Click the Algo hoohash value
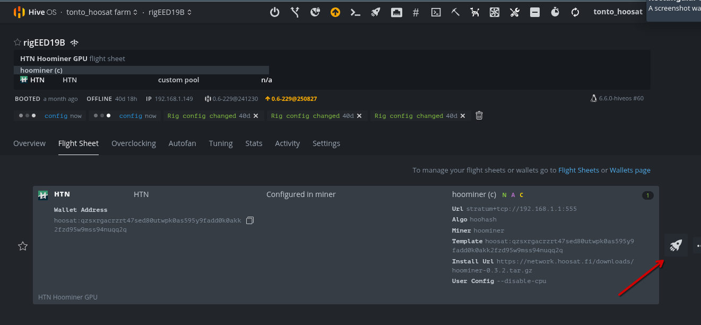 pos(483,220)
